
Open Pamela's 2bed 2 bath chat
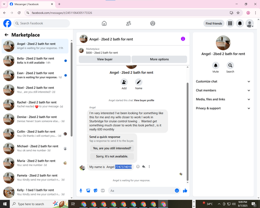35,177
